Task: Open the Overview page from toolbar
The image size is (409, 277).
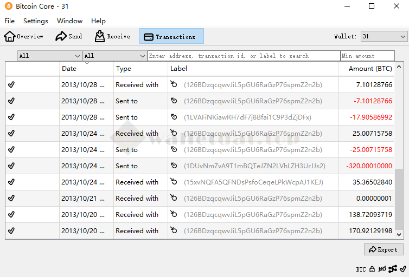Action: 24,37
